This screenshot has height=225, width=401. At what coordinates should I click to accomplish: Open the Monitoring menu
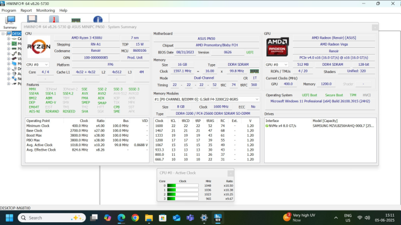click(x=46, y=11)
